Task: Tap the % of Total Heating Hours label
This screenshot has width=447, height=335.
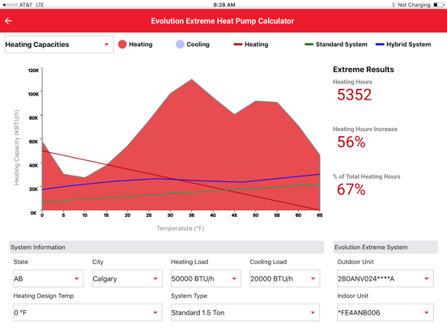Action: (x=367, y=176)
